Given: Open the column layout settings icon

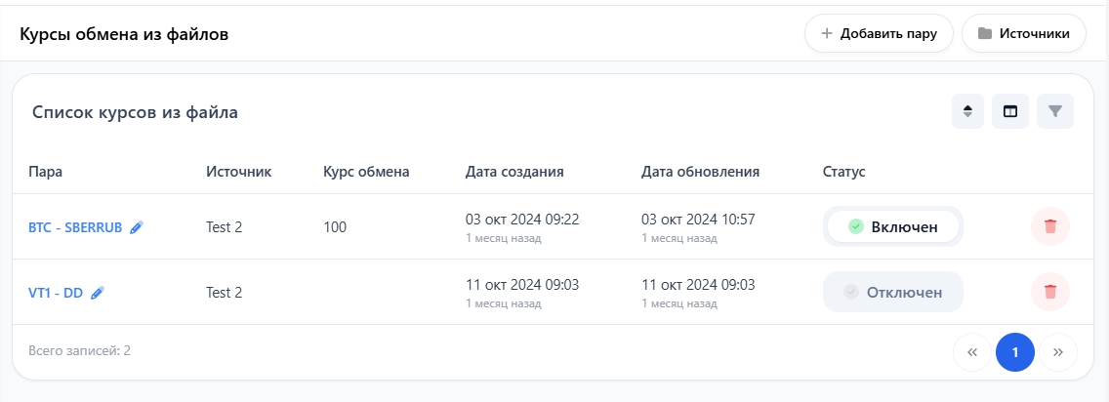Looking at the screenshot, I should click(1010, 111).
